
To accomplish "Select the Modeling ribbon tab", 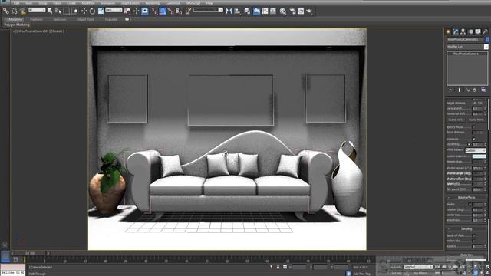I will (15, 19).
